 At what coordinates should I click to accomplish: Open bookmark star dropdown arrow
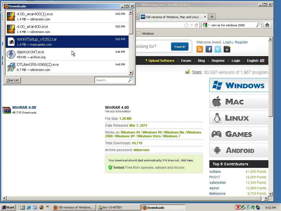pyautogui.click(x=192, y=25)
